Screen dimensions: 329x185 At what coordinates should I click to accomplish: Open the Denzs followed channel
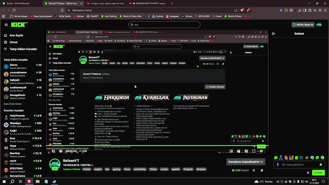(23, 67)
